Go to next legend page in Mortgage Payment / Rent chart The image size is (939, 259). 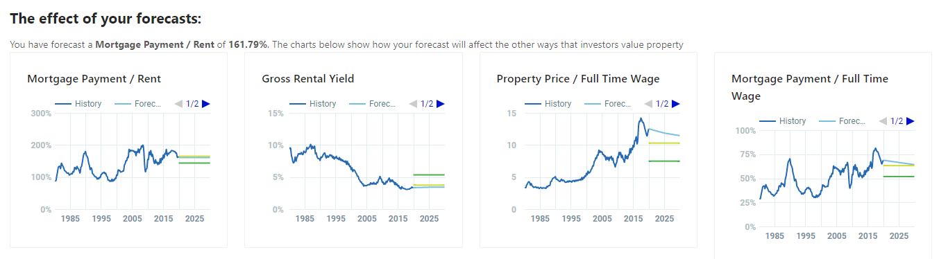pos(206,104)
